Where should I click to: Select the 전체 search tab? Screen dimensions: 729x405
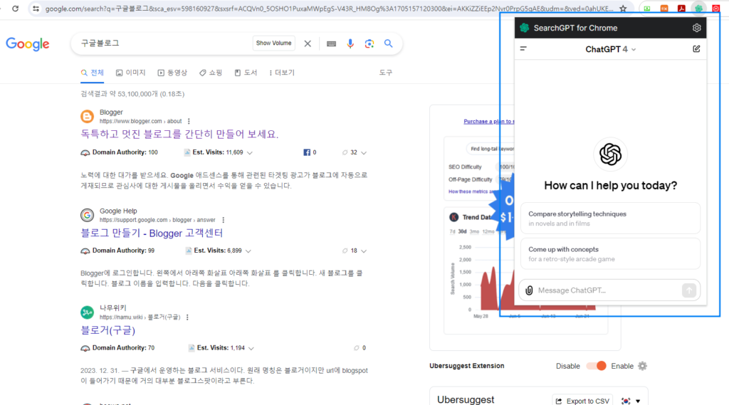coord(92,73)
